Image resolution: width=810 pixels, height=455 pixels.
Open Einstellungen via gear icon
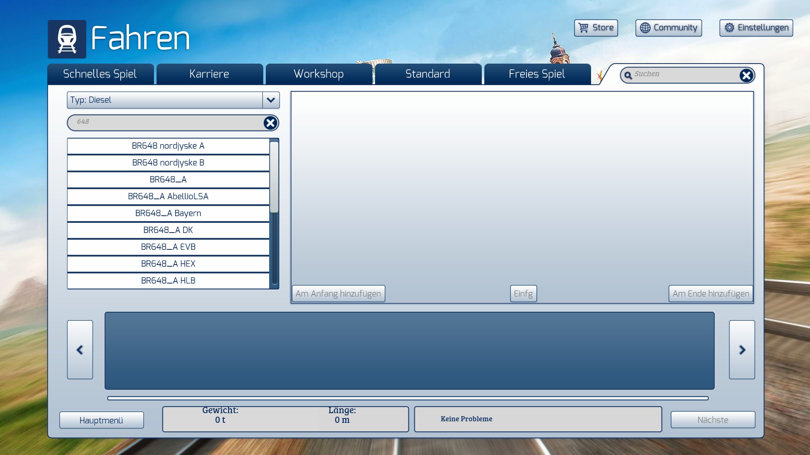pyautogui.click(x=729, y=28)
